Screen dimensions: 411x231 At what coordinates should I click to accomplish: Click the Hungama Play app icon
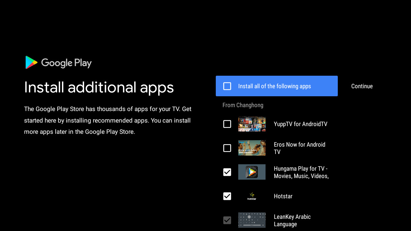252,172
